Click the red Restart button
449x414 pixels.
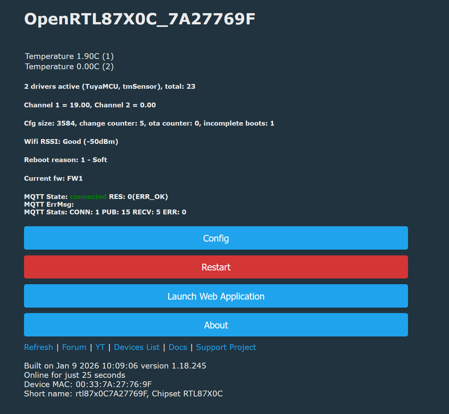(216, 267)
